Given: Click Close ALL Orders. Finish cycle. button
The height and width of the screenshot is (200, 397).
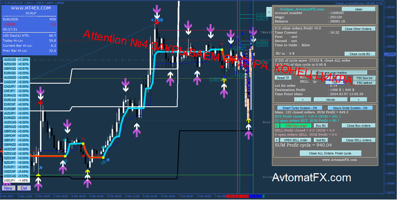Looking at the screenshot, I should coord(331,153).
